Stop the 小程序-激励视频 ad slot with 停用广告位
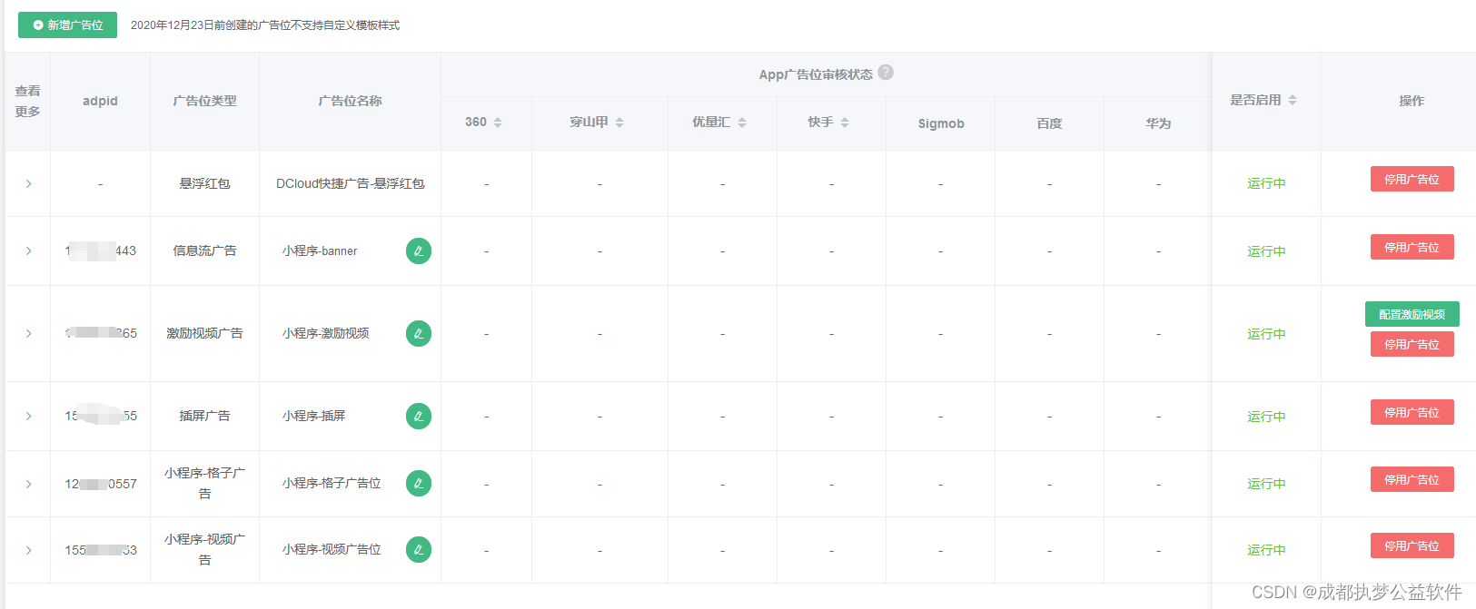 (x=1412, y=344)
